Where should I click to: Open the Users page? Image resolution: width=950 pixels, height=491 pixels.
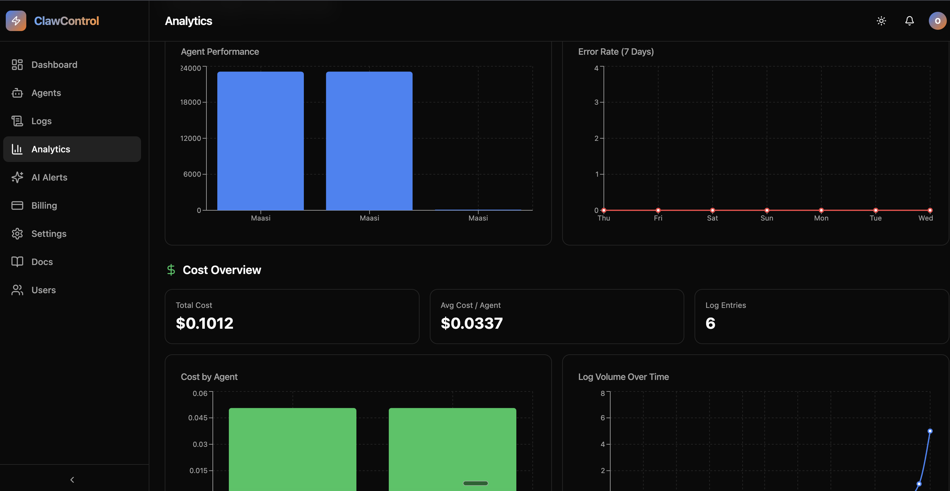[44, 290]
